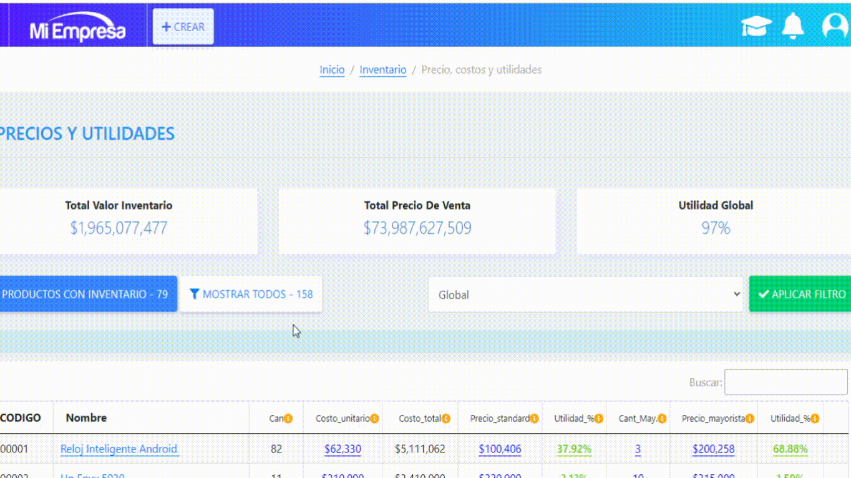851x478 pixels.
Task: Click info icon next to Costo_total header
Action: point(446,419)
